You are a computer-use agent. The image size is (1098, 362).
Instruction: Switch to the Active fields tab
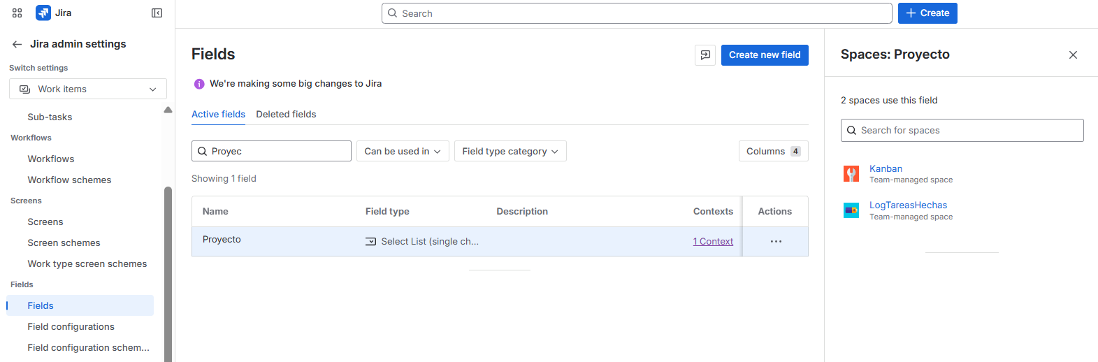point(218,114)
